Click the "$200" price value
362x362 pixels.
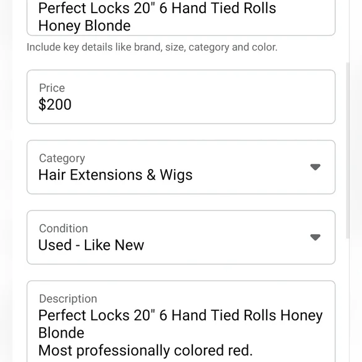click(x=55, y=104)
